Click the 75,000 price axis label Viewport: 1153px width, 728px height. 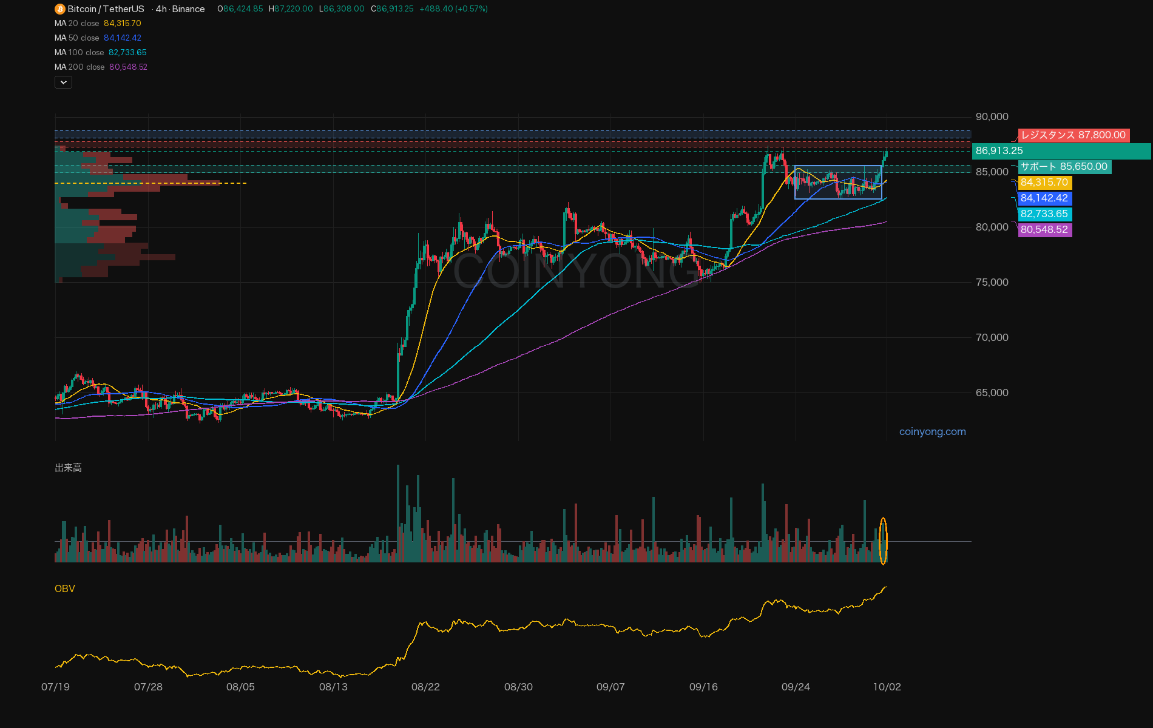992,283
